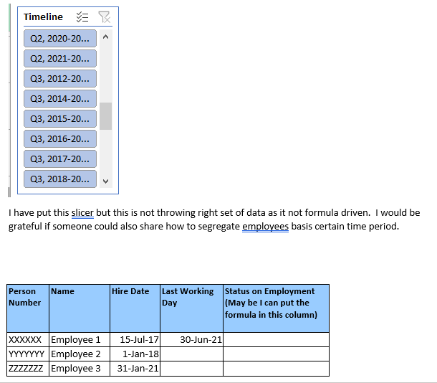Click the slicer scroll down arrow

(x=105, y=181)
